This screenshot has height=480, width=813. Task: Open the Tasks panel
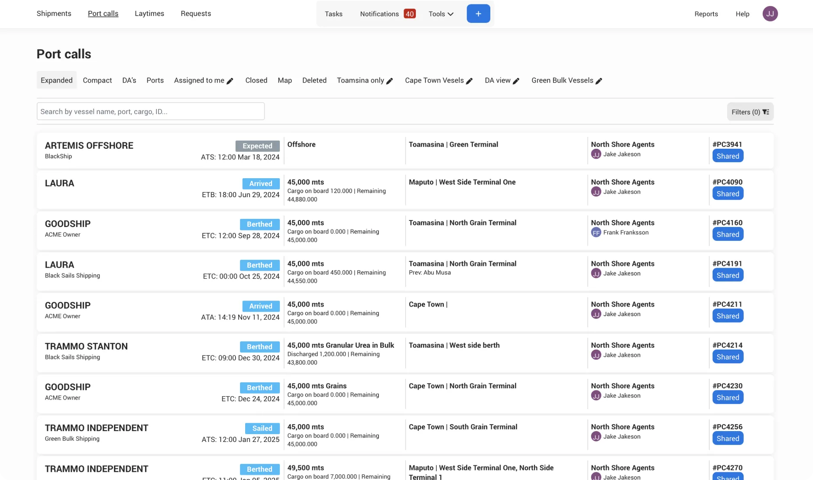(334, 14)
